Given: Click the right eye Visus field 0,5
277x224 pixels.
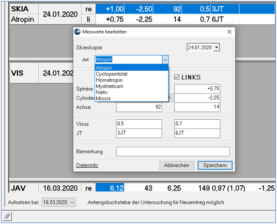Looking at the screenshot, I should 139,124.
